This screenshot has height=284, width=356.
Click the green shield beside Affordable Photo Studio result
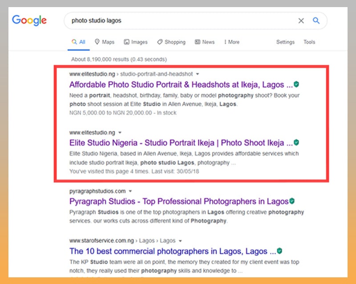296,84
